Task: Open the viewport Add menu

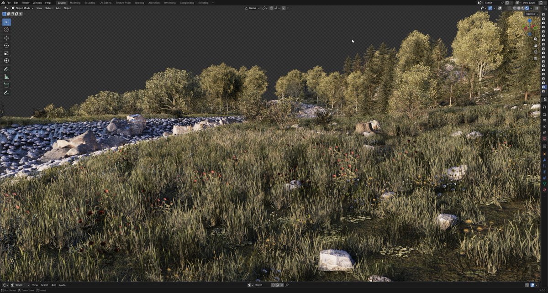Action: [58, 8]
